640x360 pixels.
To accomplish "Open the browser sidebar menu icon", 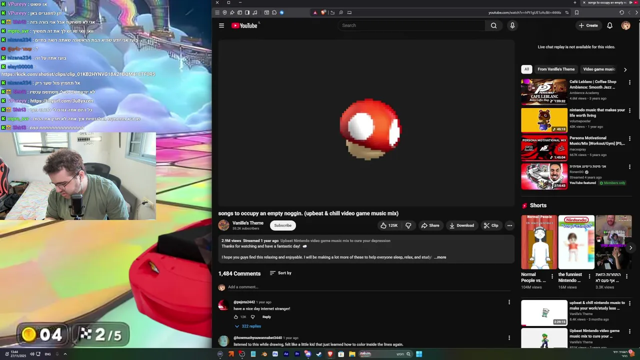I will click(217, 12).
